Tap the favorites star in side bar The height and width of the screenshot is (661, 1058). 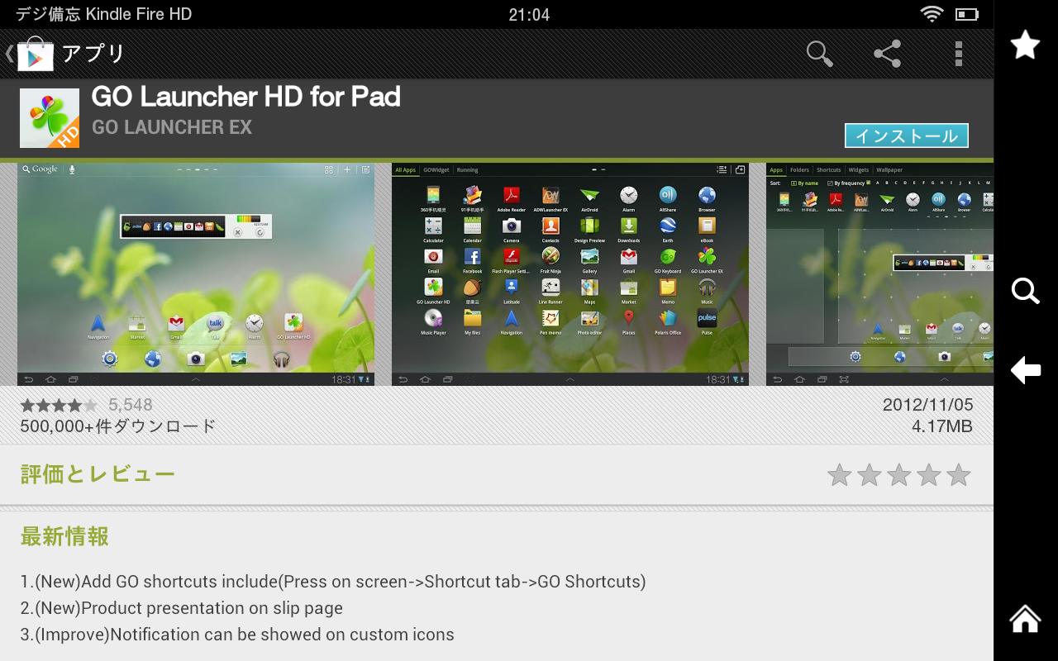coord(1025,45)
